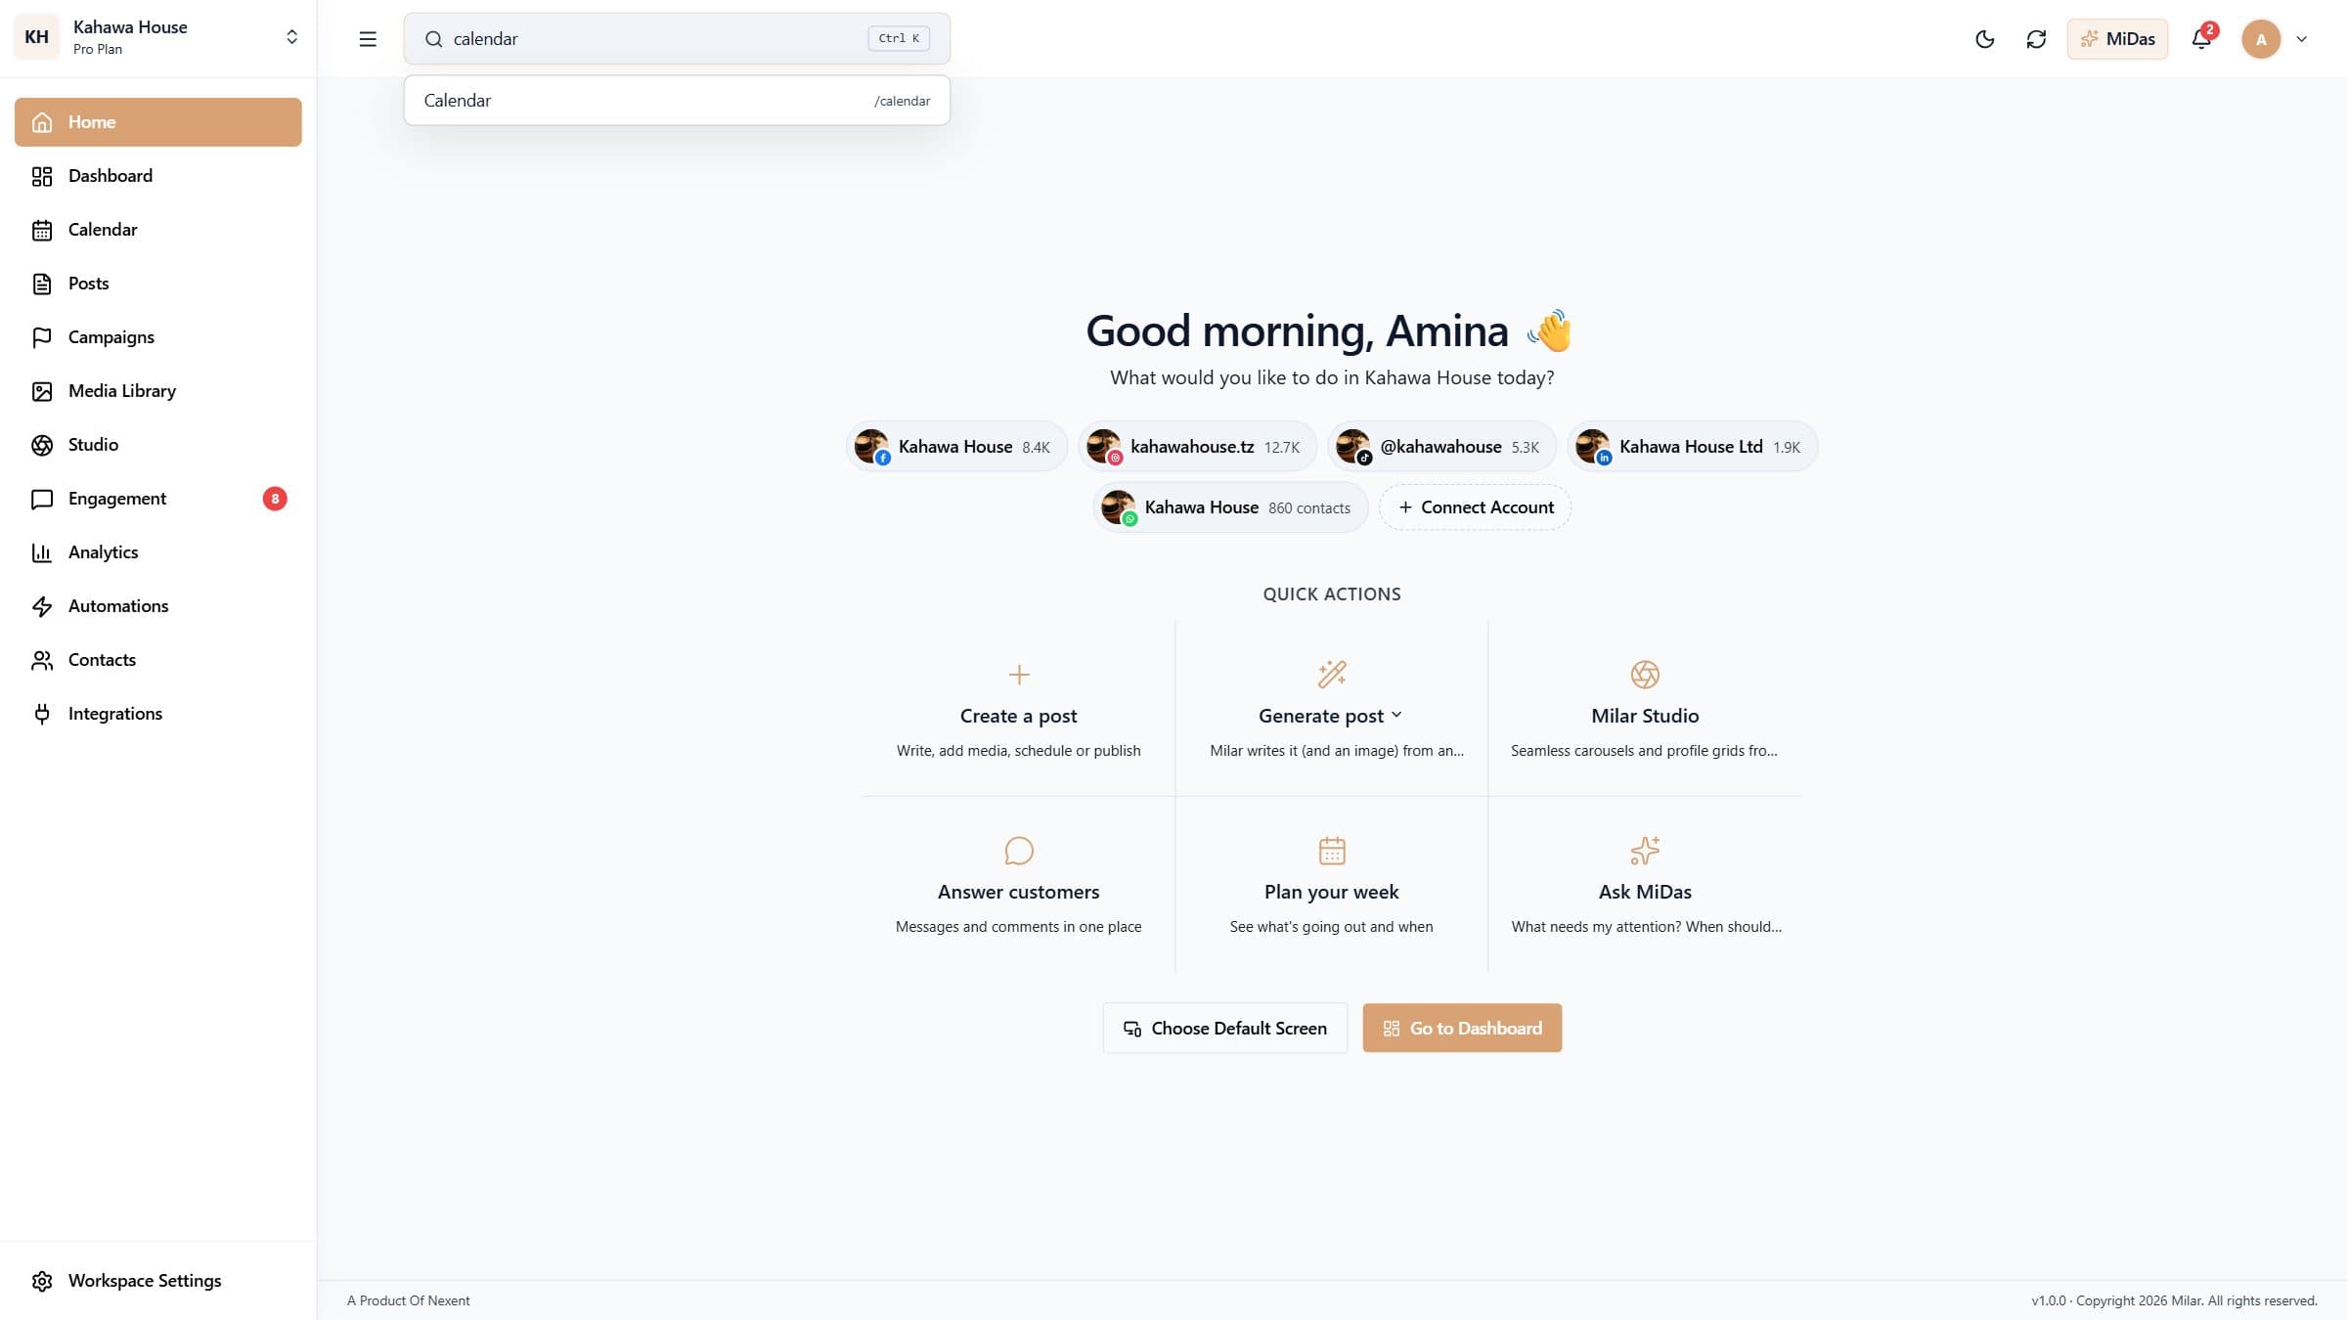Click the Answer customers chat bubble icon
The width and height of the screenshot is (2347, 1320).
coord(1019,851)
